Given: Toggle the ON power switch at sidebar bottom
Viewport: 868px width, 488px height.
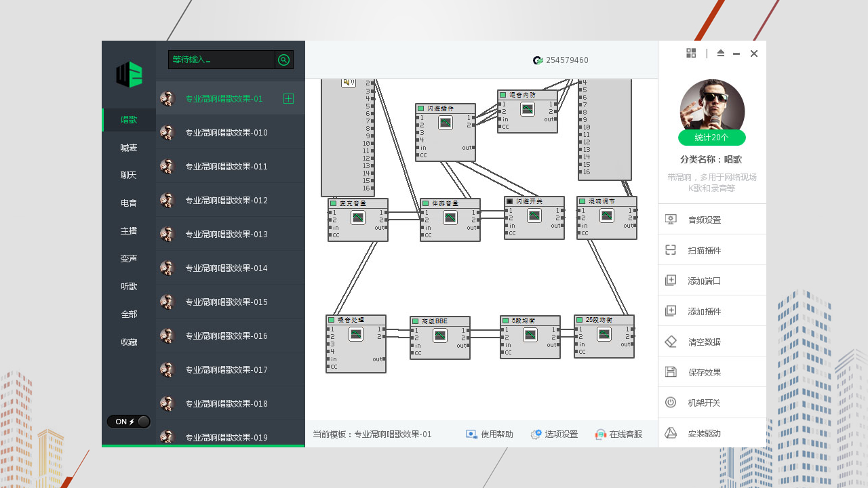Looking at the screenshot, I should pyautogui.click(x=128, y=421).
